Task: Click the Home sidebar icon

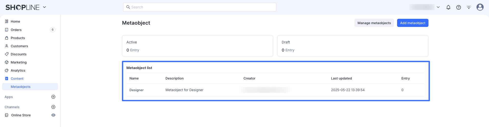Action: (x=7, y=21)
